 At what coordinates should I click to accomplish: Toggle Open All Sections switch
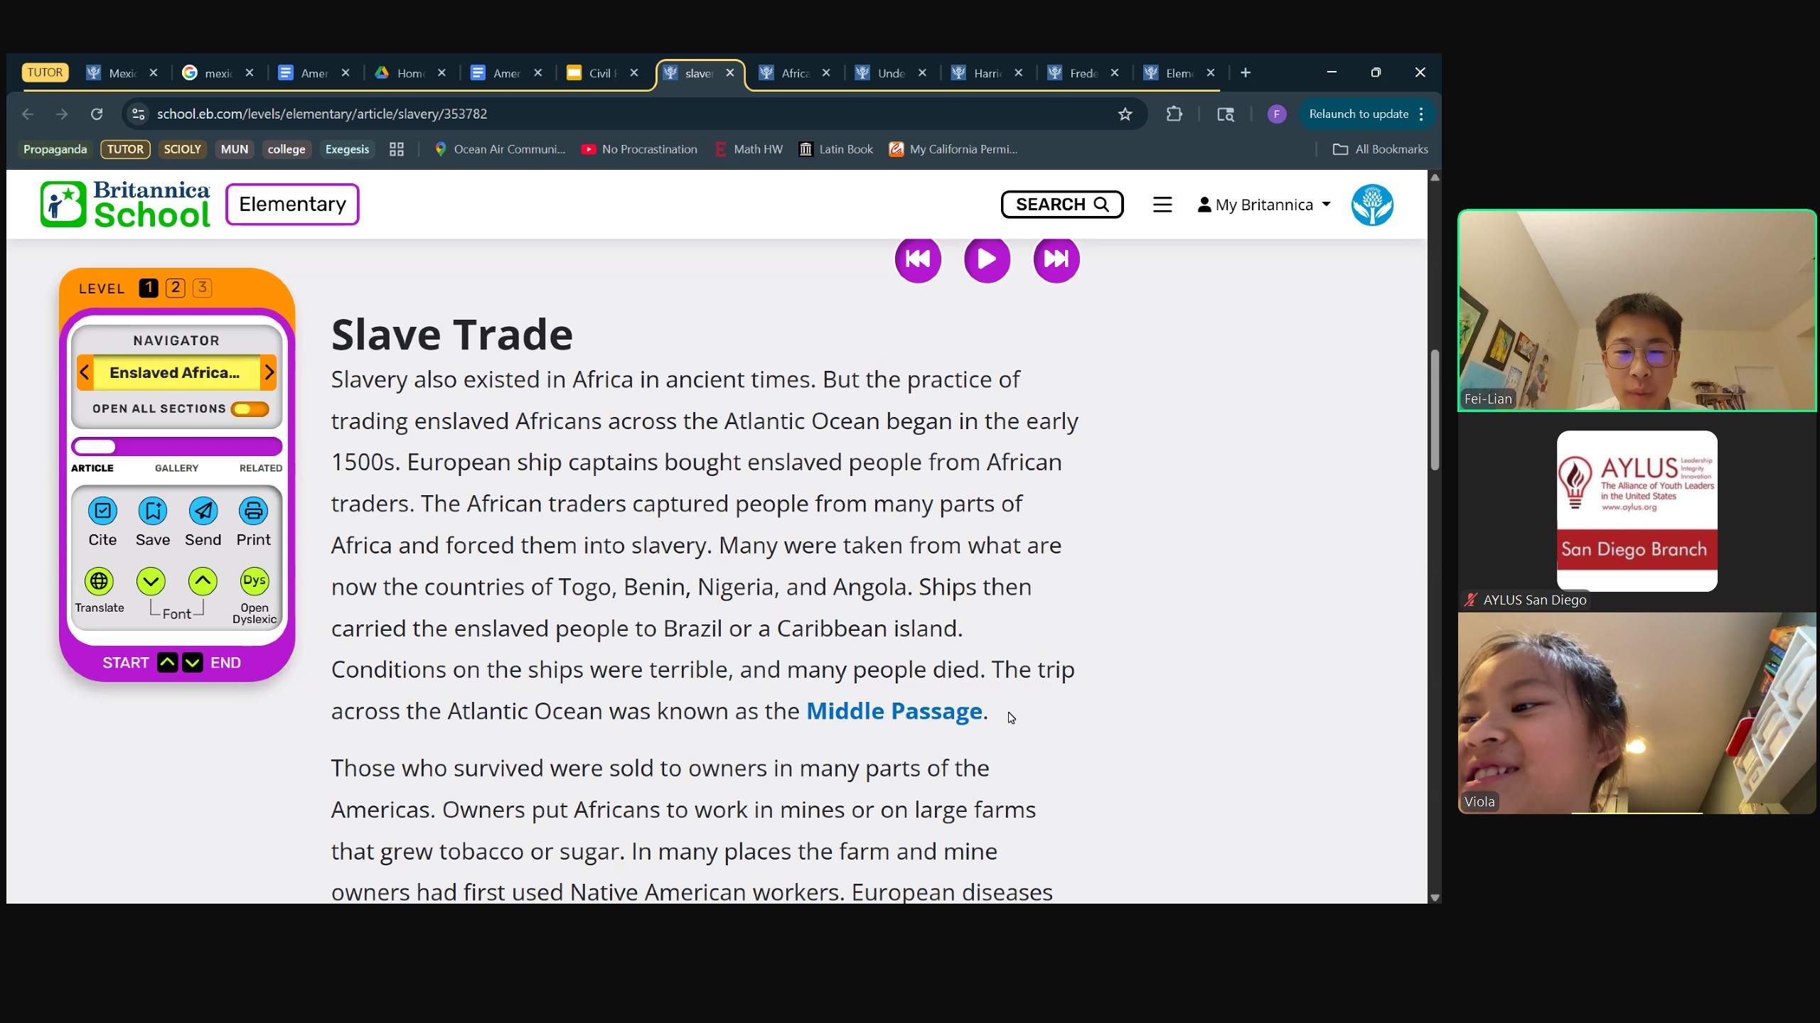(x=250, y=409)
